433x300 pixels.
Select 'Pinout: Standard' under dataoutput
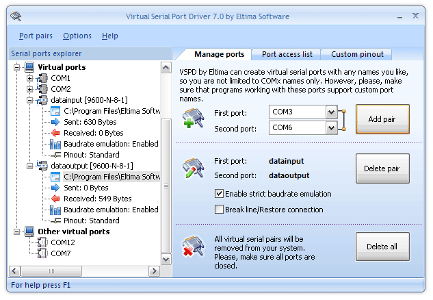click(92, 221)
